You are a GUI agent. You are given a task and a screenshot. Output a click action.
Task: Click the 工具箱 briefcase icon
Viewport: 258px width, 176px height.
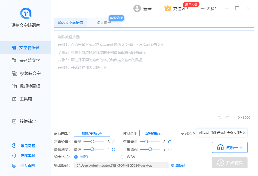point(14,99)
